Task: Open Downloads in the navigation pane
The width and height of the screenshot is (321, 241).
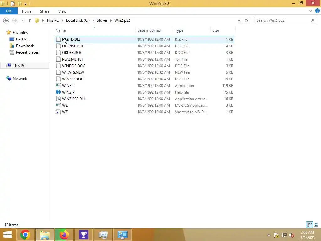Action: click(x=25, y=46)
